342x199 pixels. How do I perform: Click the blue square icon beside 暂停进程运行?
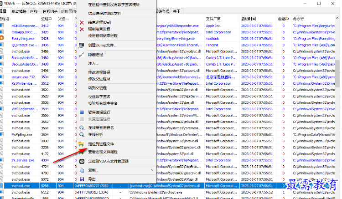[x=82, y=112]
